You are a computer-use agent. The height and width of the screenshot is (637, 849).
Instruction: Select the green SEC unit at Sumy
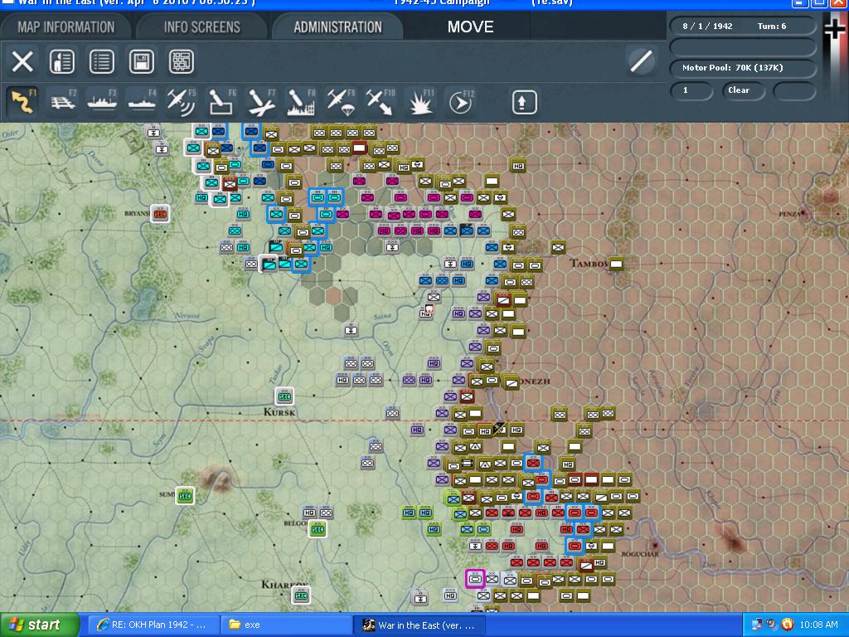coord(185,496)
